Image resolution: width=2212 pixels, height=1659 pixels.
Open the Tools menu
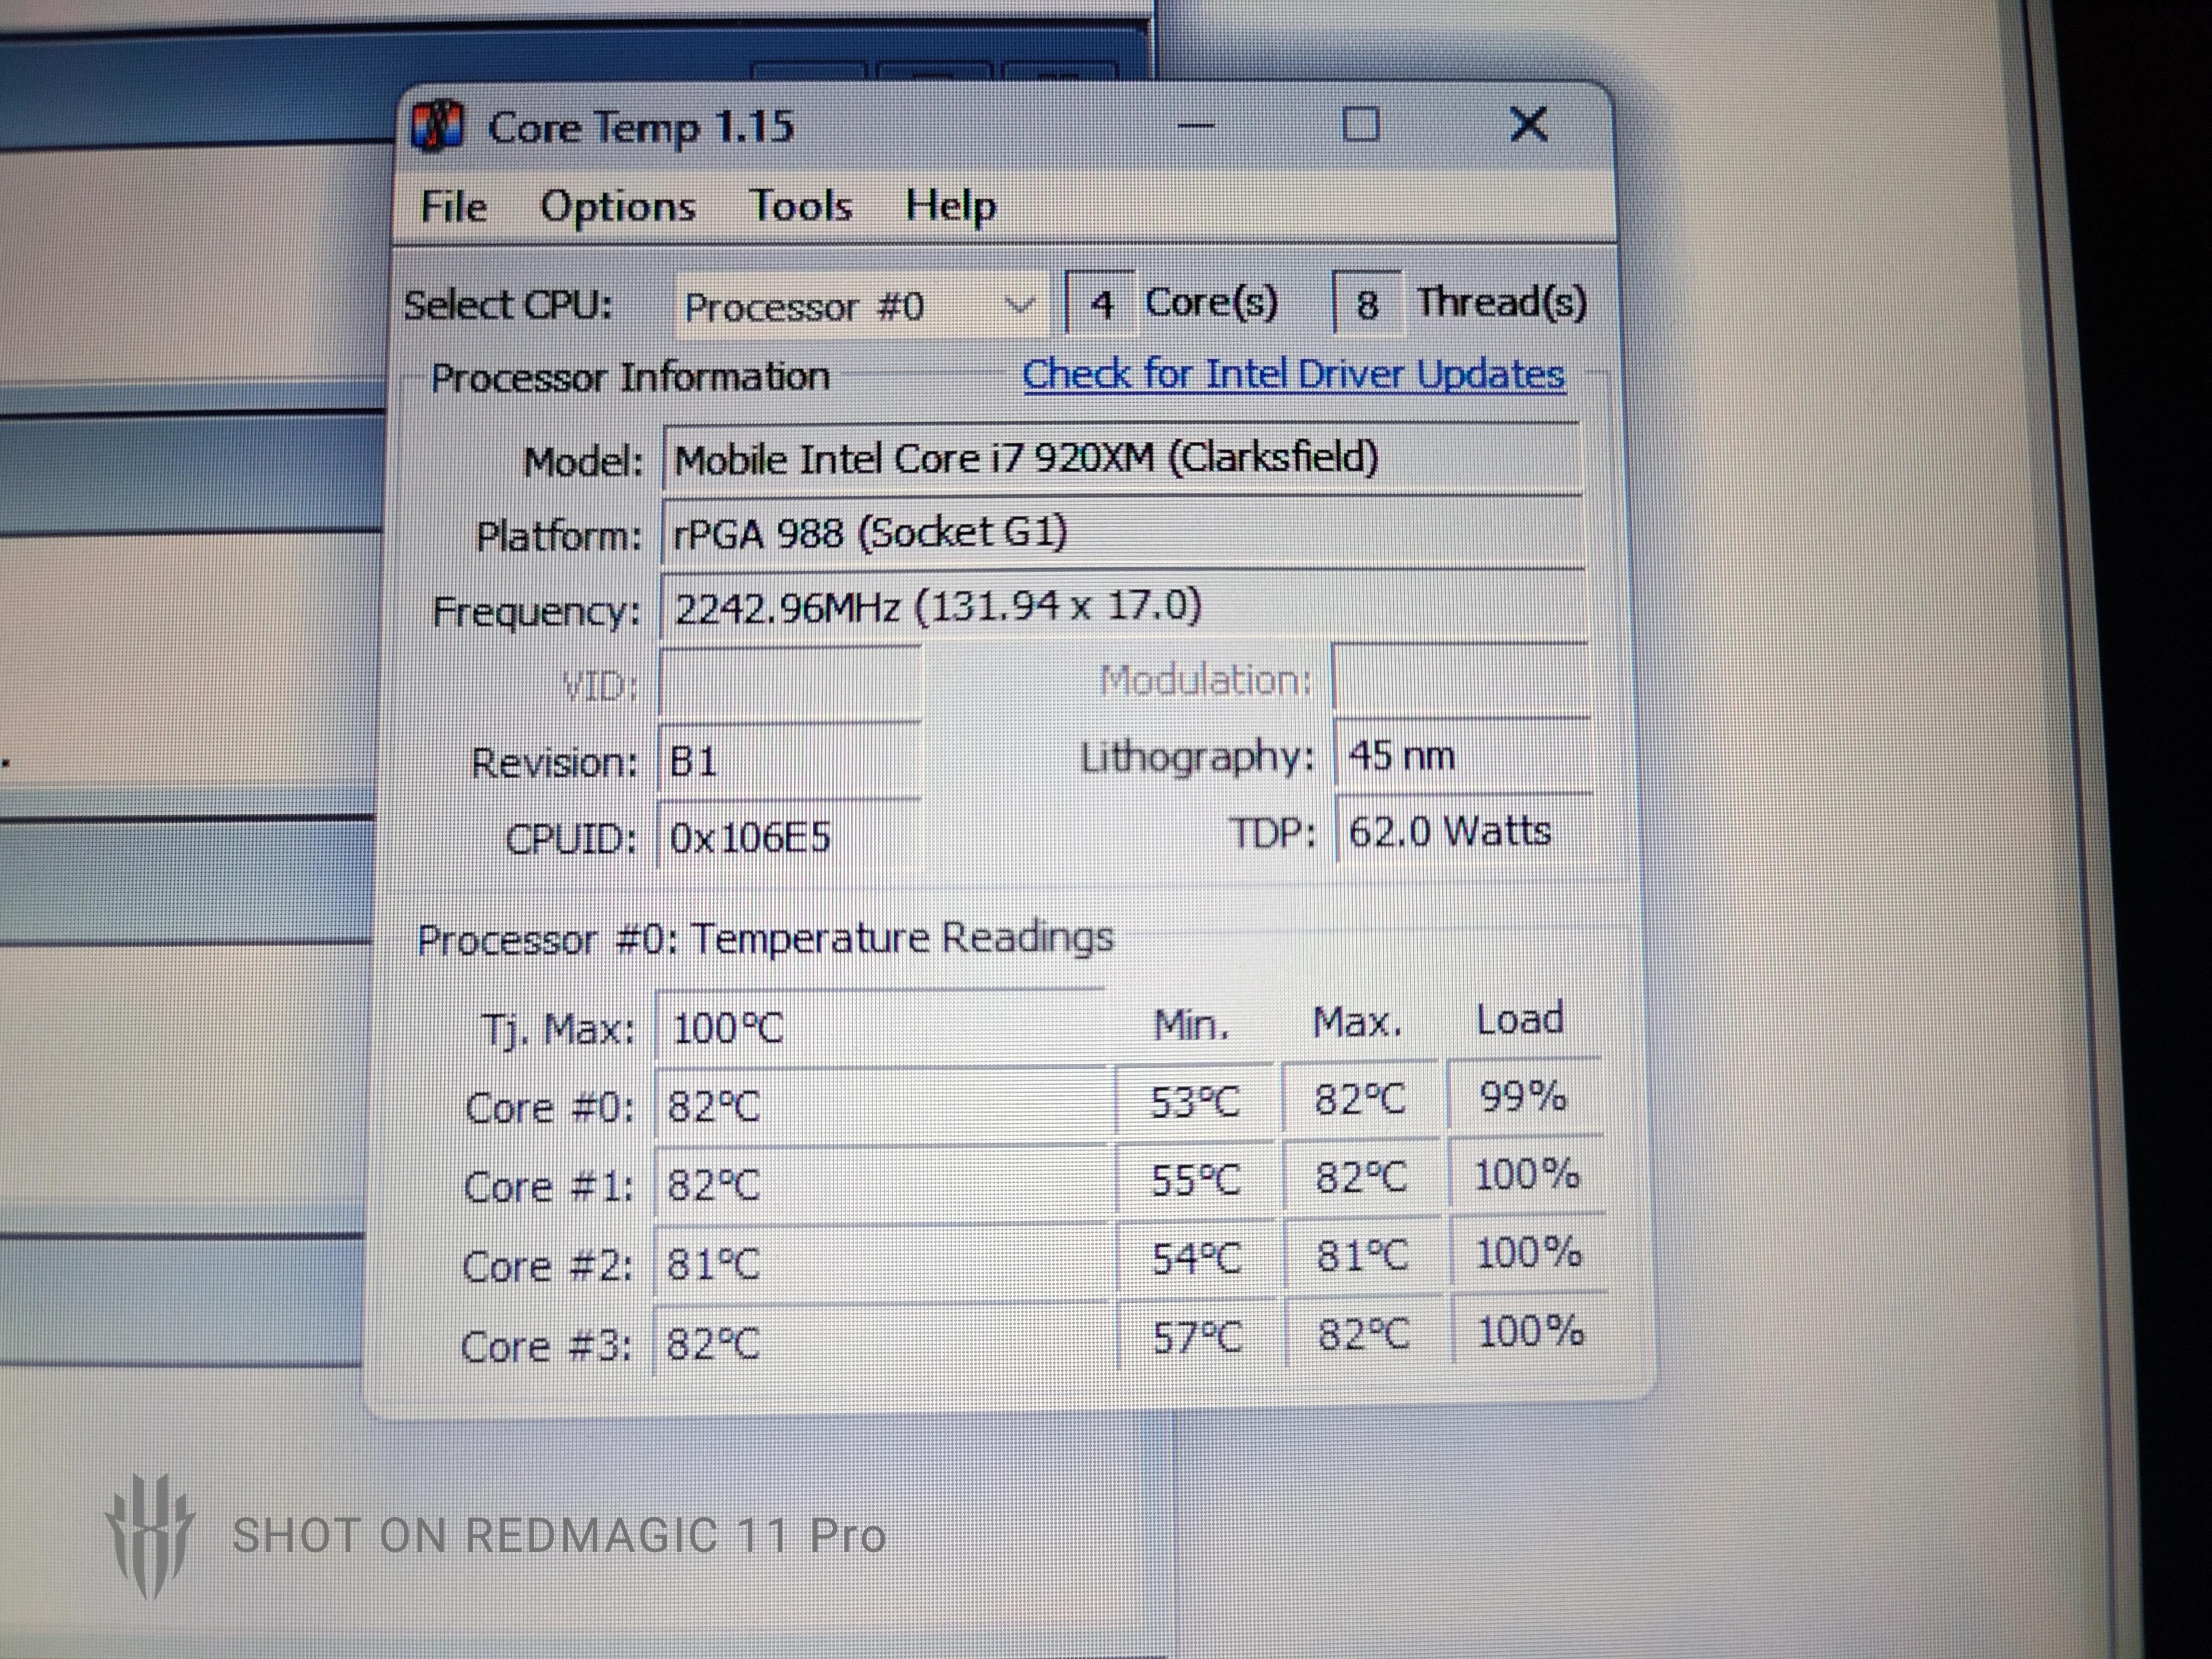(800, 206)
